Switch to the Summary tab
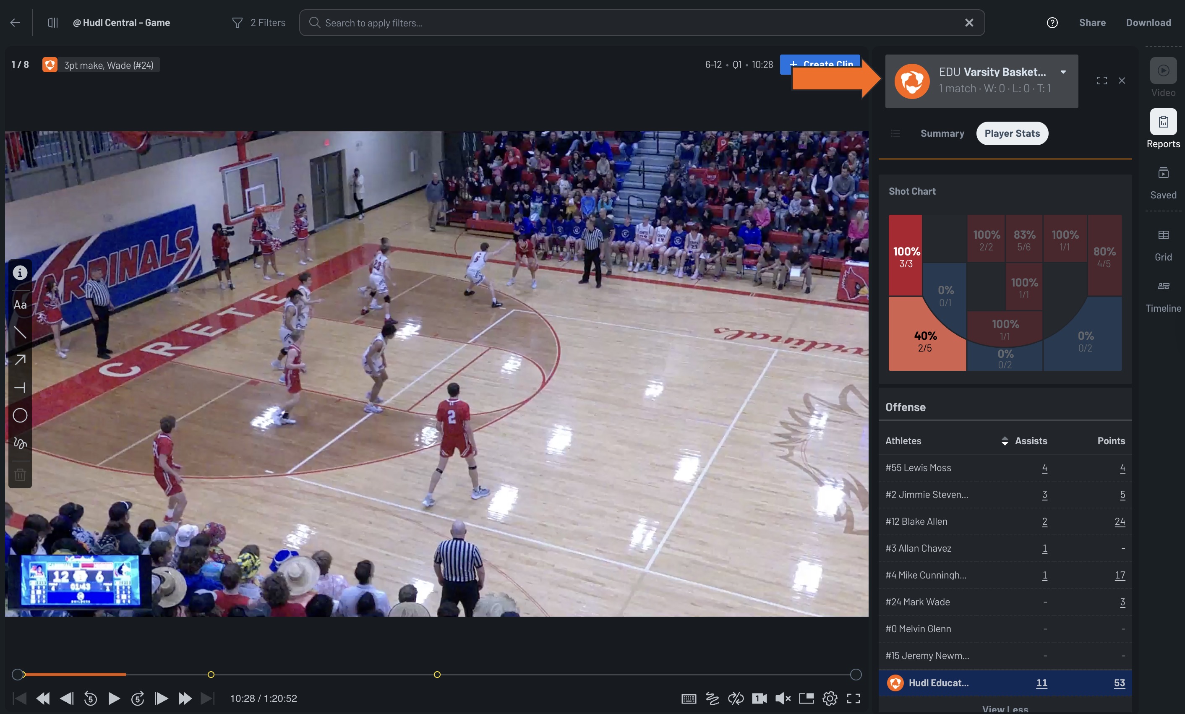 [942, 133]
